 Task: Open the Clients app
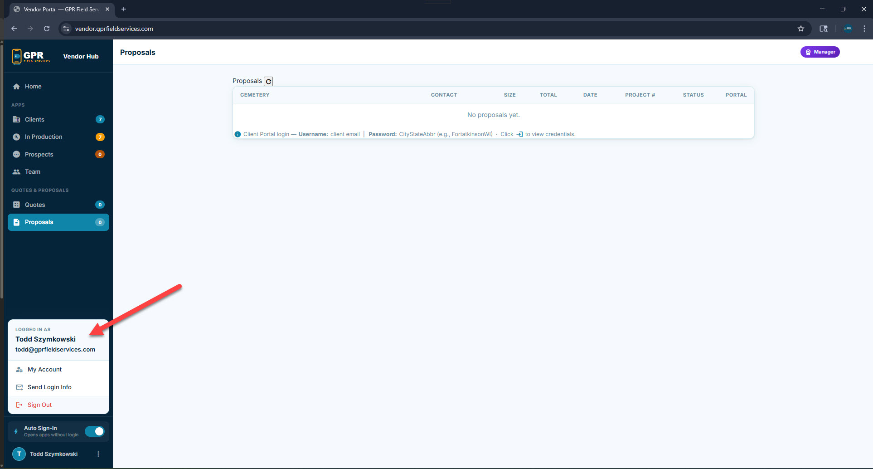coord(34,120)
